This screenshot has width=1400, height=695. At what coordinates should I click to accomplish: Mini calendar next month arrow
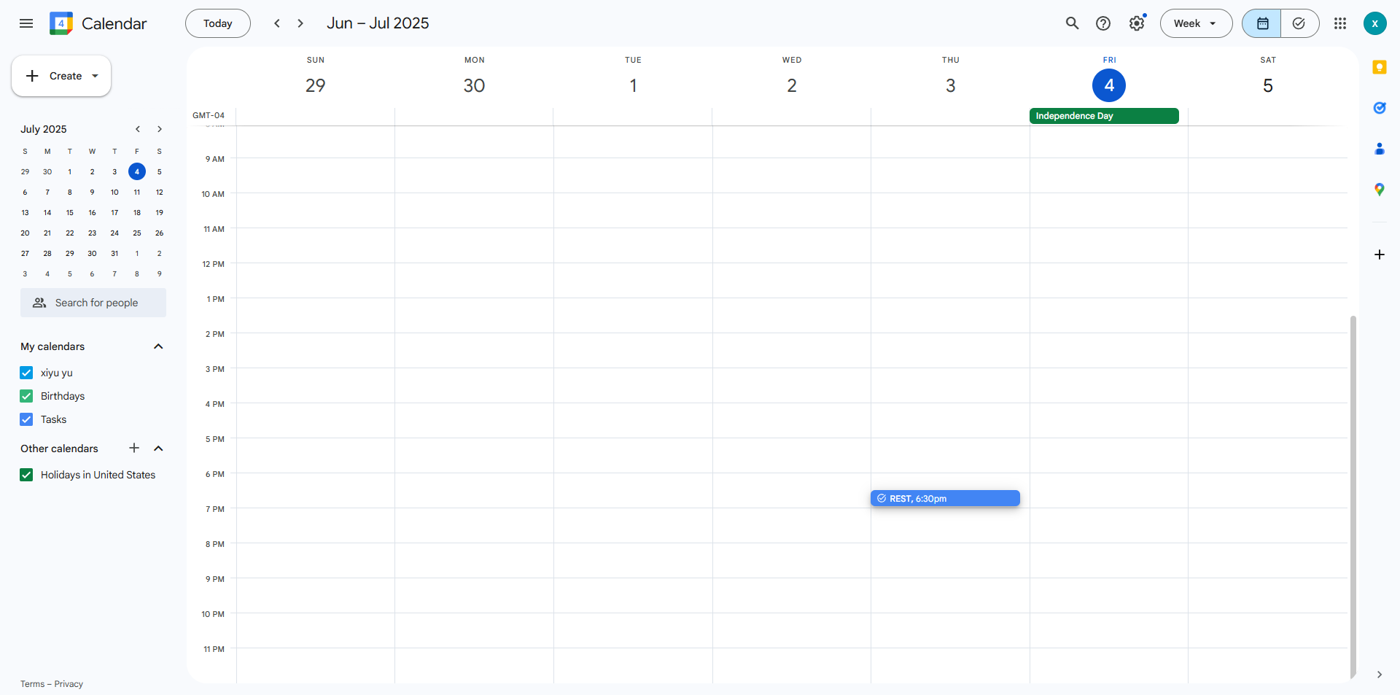(x=159, y=129)
